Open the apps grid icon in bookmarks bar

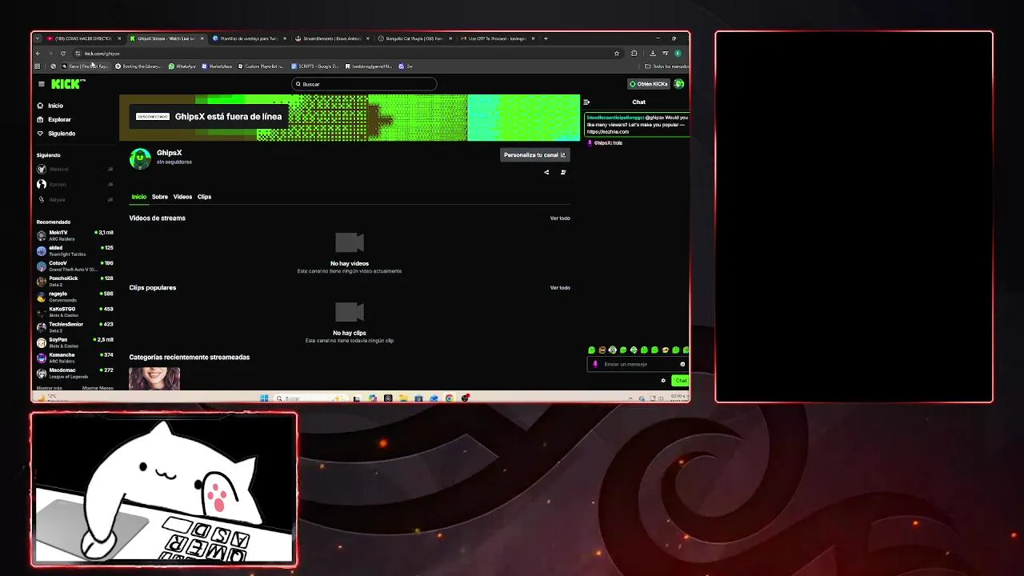click(38, 66)
